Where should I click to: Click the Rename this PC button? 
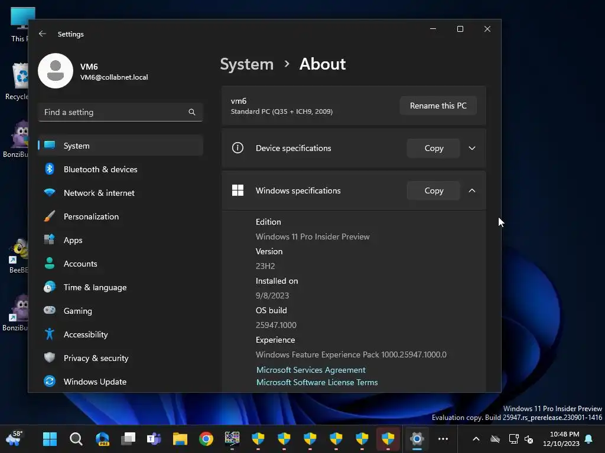(x=438, y=106)
